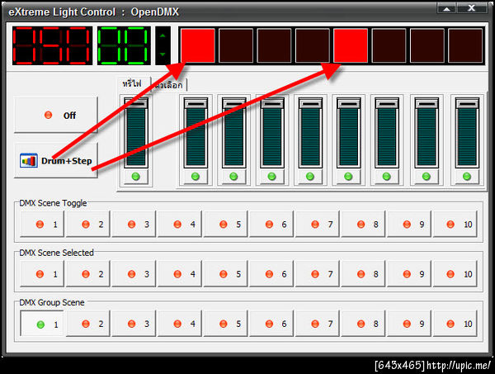Choose DMX Group Scene button 10
Screen dimensions: 495x374
pyautogui.click(x=455, y=324)
